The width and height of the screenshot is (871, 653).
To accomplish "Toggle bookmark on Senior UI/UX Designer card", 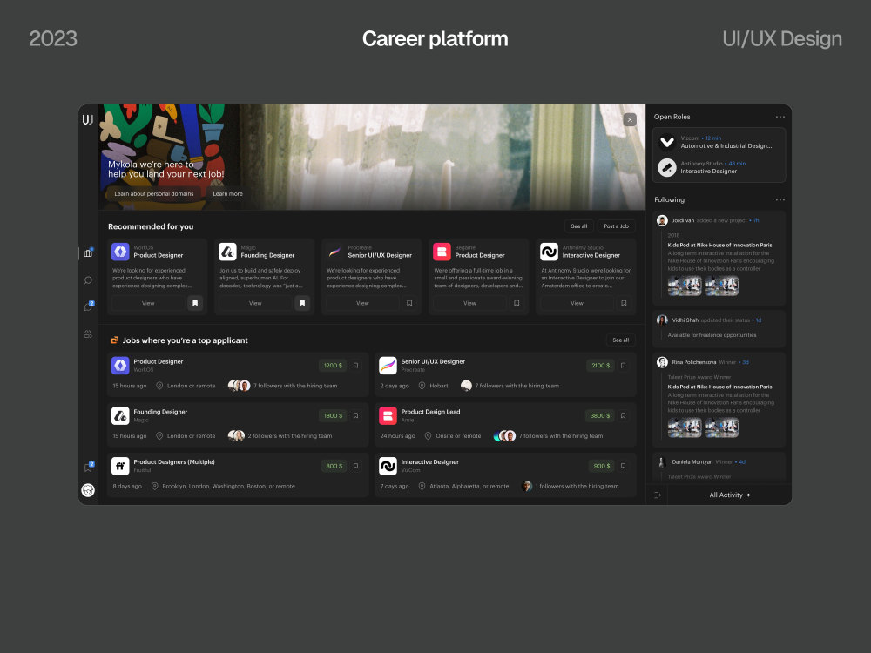I will 409,303.
